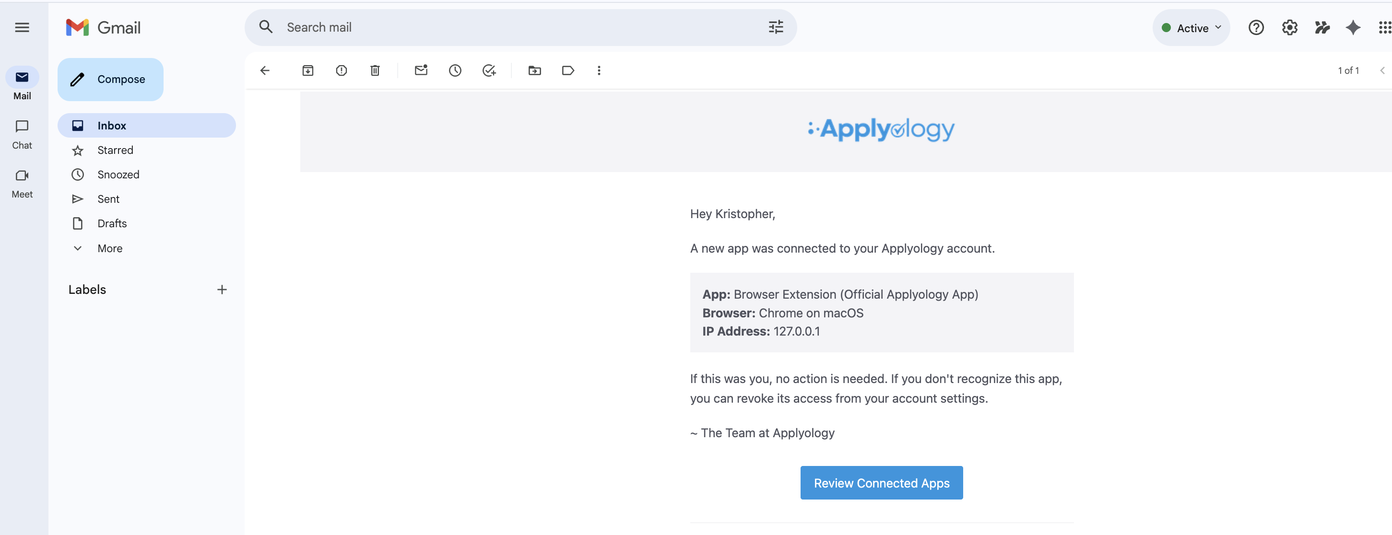Open the Compose window

(110, 79)
